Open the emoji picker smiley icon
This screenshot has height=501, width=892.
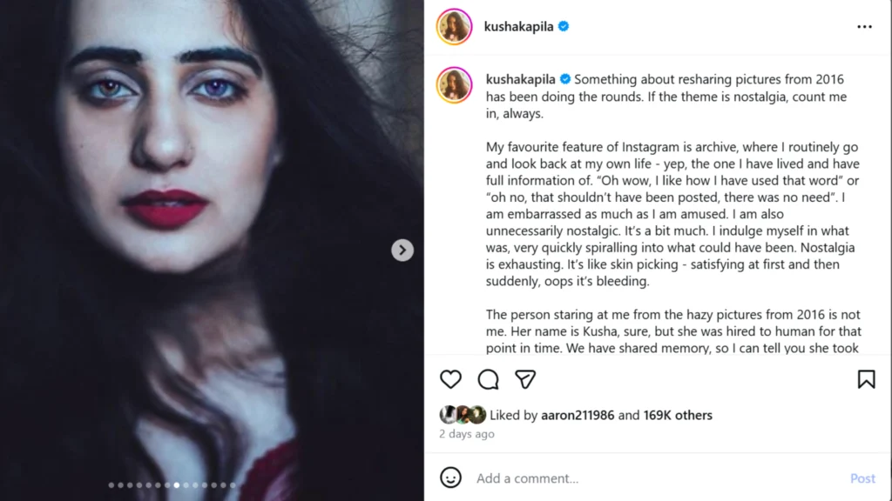tap(450, 478)
